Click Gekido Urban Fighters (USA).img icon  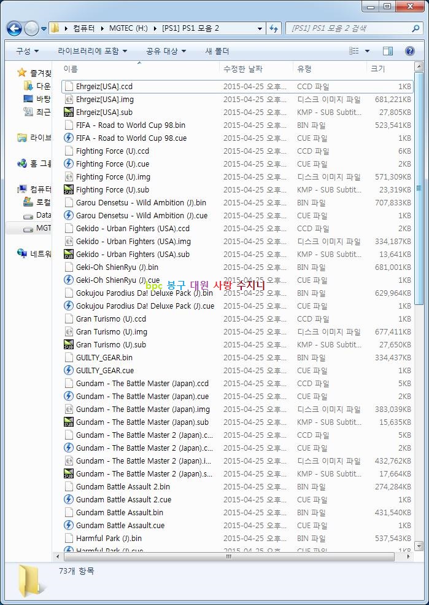(x=69, y=242)
